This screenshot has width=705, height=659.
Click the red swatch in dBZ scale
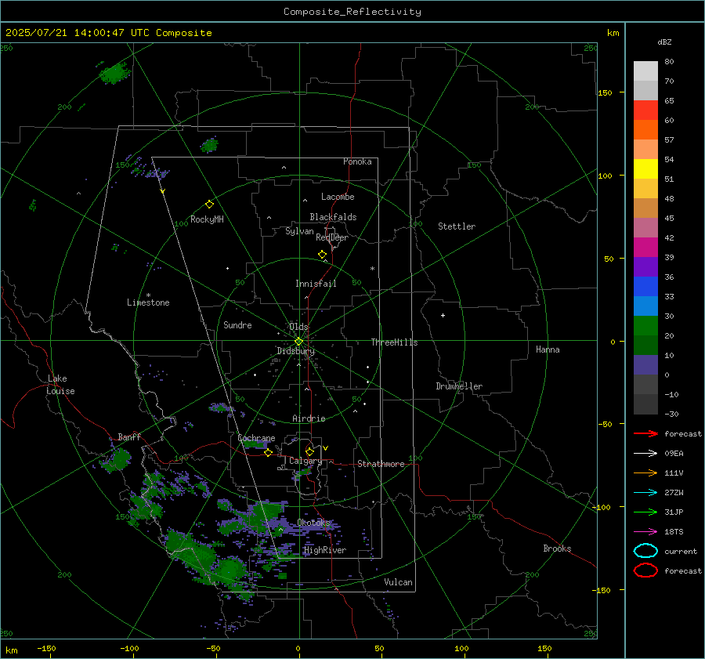(645, 110)
